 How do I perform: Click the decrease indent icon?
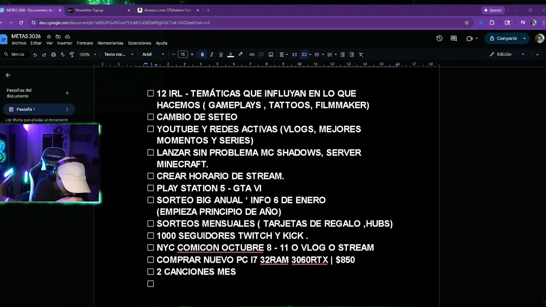point(343,55)
